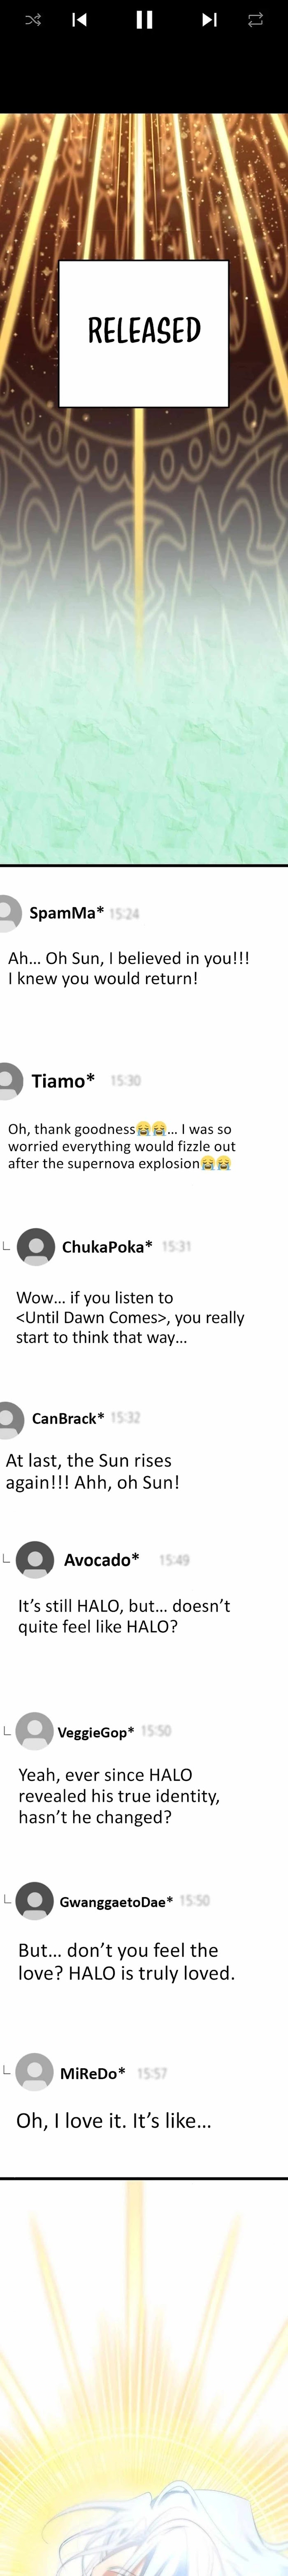Image resolution: width=288 pixels, height=2576 pixels.
Task: Click Avocado* avatar icon
Action: point(36,1560)
